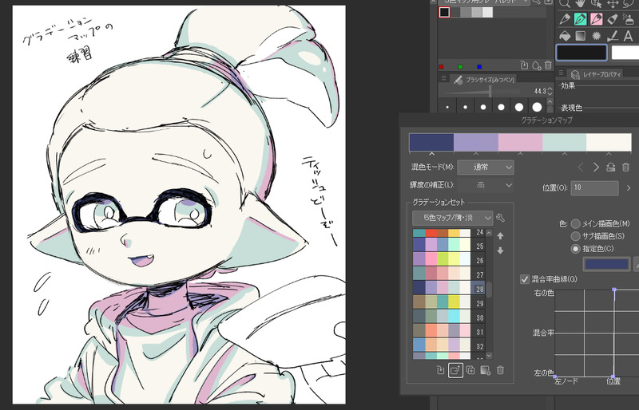Switch to レイヤープロパティ tab
This screenshot has height=410, width=639.
click(x=596, y=74)
